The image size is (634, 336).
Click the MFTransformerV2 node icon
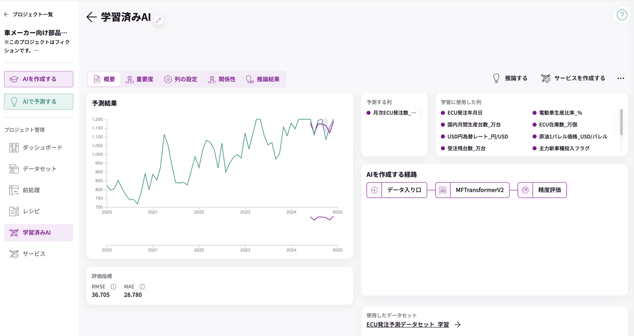(443, 190)
